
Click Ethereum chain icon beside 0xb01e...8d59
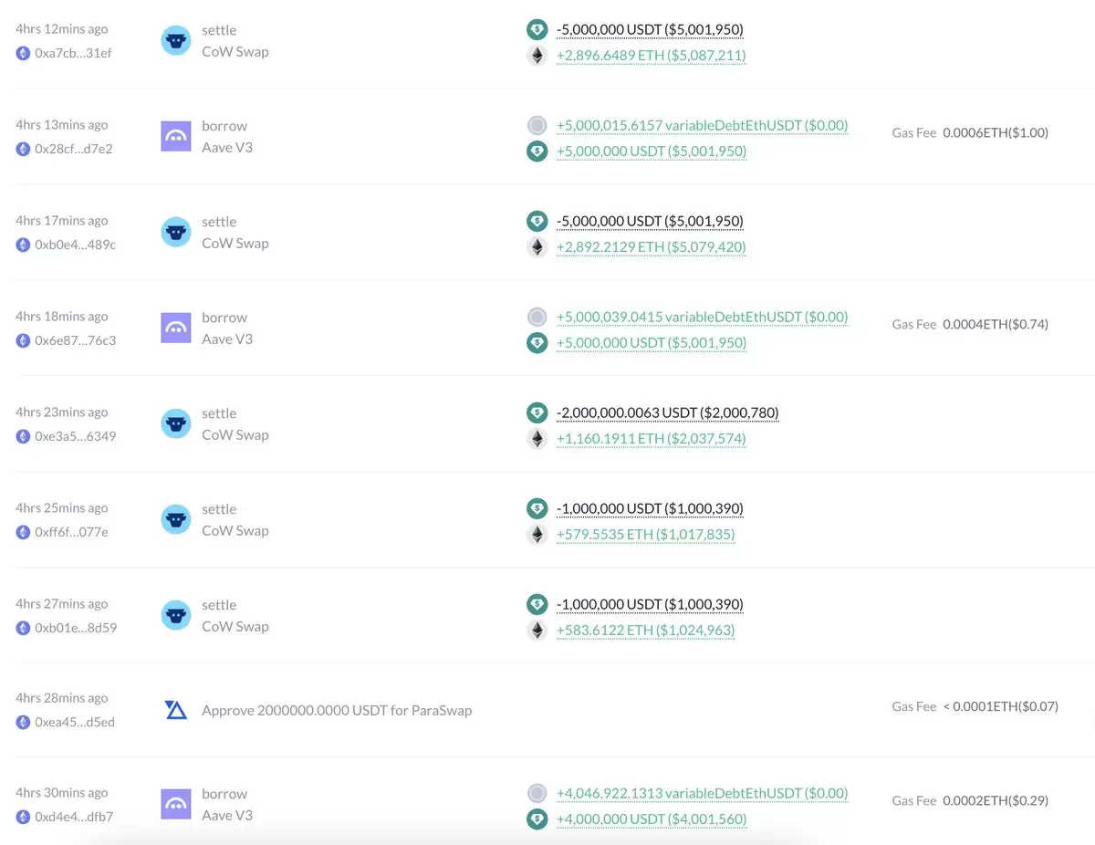(23, 628)
